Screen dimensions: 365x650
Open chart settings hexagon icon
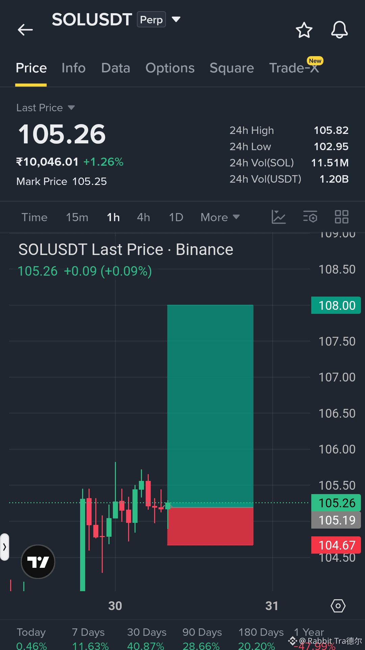(x=338, y=606)
